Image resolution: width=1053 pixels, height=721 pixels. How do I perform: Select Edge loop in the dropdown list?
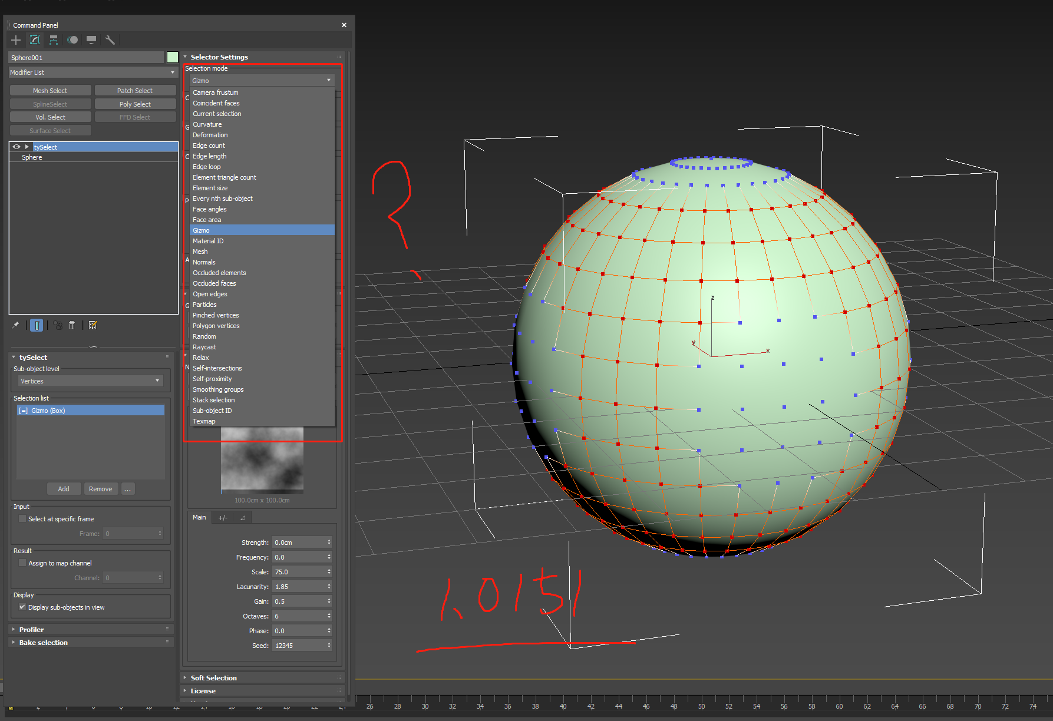[x=207, y=167]
